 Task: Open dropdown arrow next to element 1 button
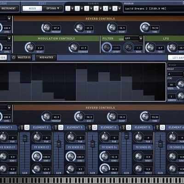(x=72, y=8)
